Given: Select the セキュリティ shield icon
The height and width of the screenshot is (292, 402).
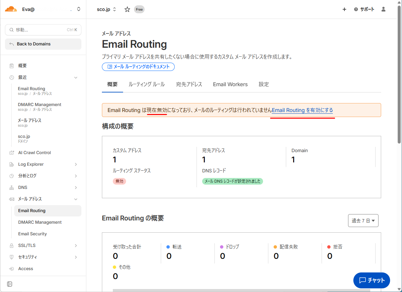Looking at the screenshot, I should (x=12, y=257).
